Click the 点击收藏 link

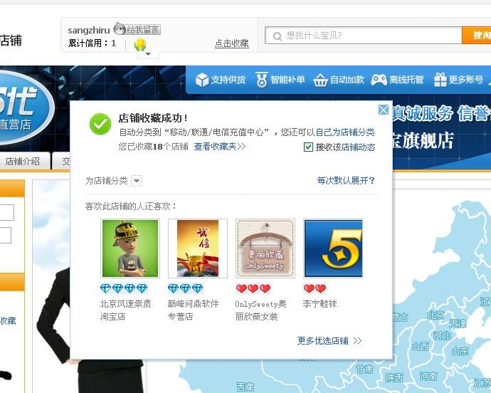232,43
